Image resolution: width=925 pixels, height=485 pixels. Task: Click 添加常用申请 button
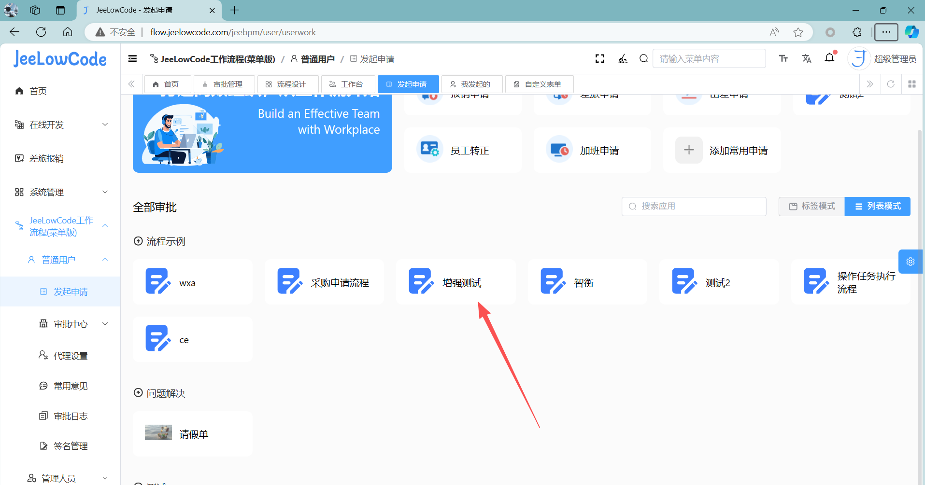(722, 151)
